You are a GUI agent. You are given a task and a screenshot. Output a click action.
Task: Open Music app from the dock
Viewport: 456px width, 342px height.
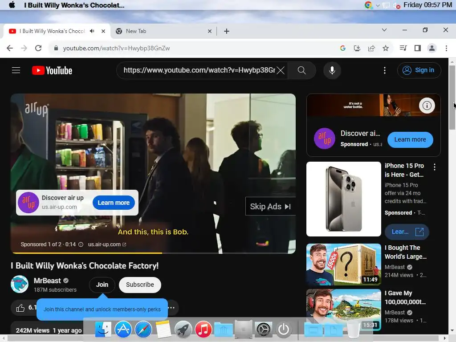click(x=203, y=330)
